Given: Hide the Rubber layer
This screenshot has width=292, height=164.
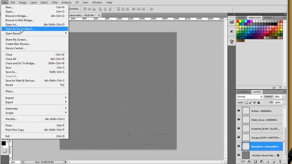Looking at the screenshot, I should (x=239, y=111).
